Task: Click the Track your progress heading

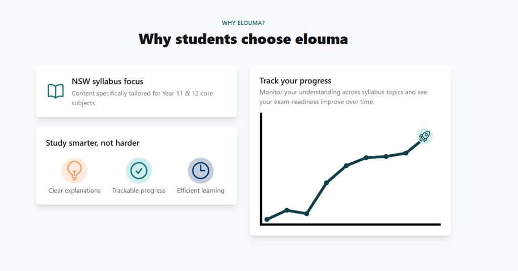Action: point(295,81)
